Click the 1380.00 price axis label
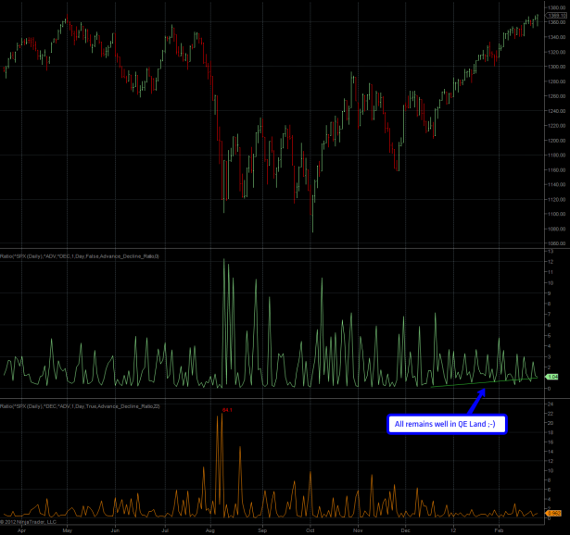 (556, 7)
